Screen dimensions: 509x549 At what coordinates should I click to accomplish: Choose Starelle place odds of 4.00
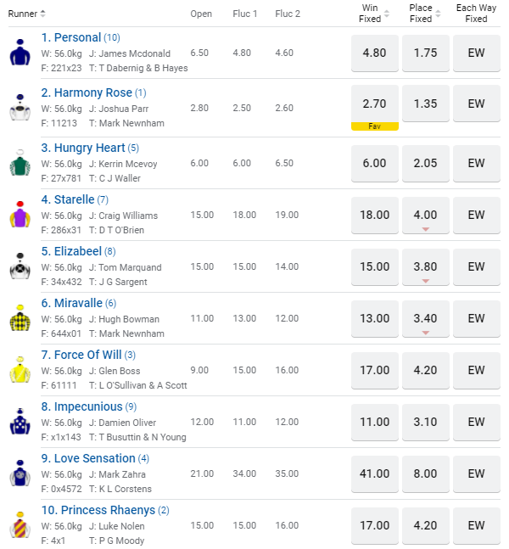425,215
